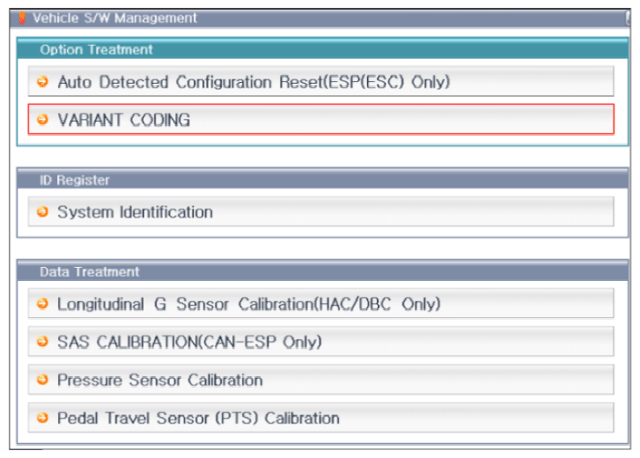The width and height of the screenshot is (640, 458).
Task: Click the Option Treatment section header
Action: coord(97,49)
